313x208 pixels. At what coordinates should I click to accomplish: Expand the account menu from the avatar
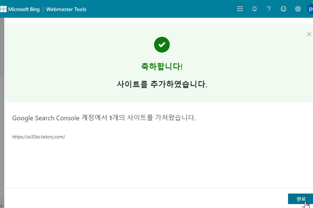[310, 9]
